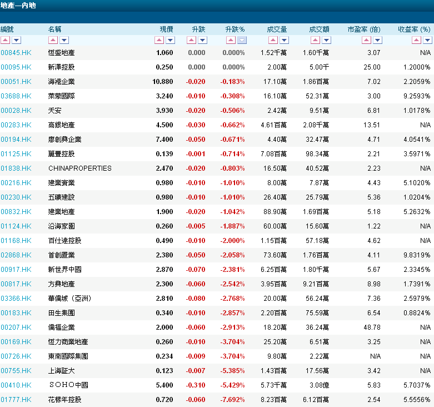Open stock link 00755.HK
The image size is (434, 407).
(16, 370)
